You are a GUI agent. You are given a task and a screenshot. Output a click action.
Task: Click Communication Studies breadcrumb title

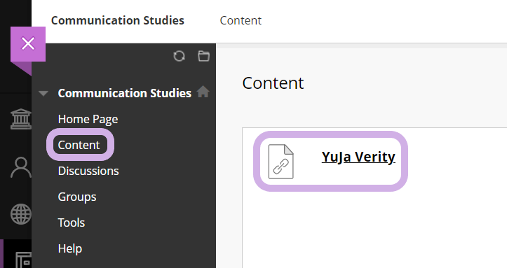click(118, 20)
